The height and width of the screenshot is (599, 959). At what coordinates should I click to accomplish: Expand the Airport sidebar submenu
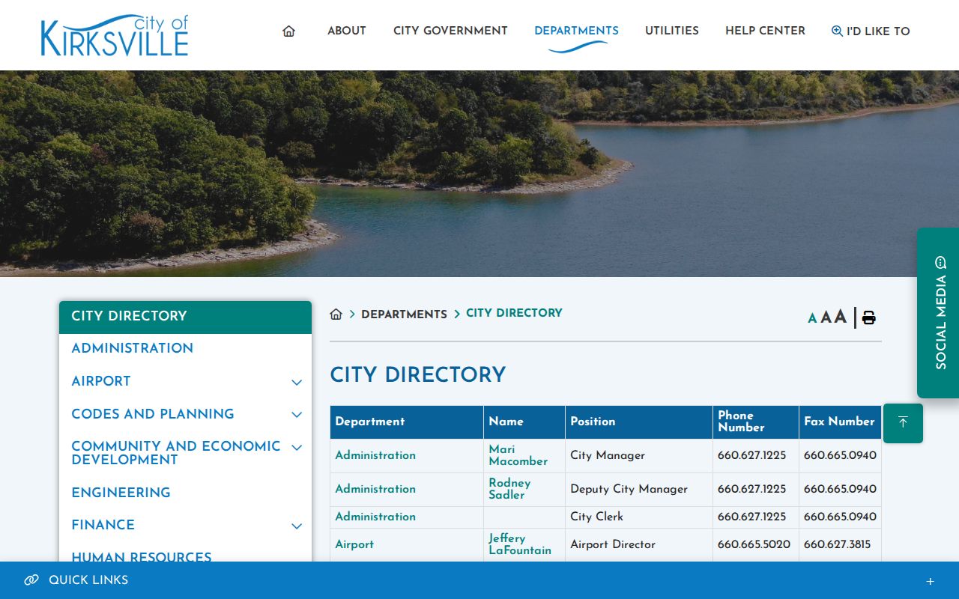pos(297,382)
